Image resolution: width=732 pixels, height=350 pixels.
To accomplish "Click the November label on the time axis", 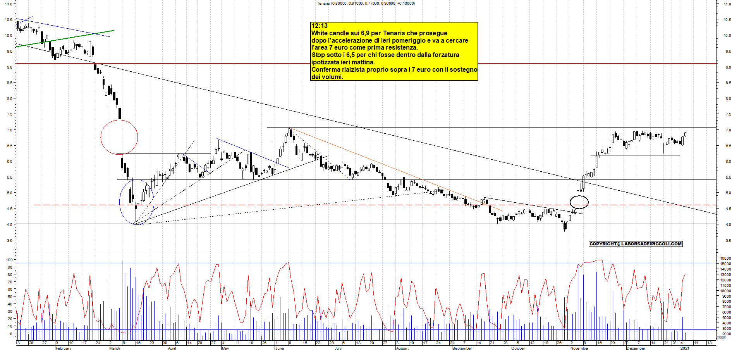I will [x=579, y=348].
